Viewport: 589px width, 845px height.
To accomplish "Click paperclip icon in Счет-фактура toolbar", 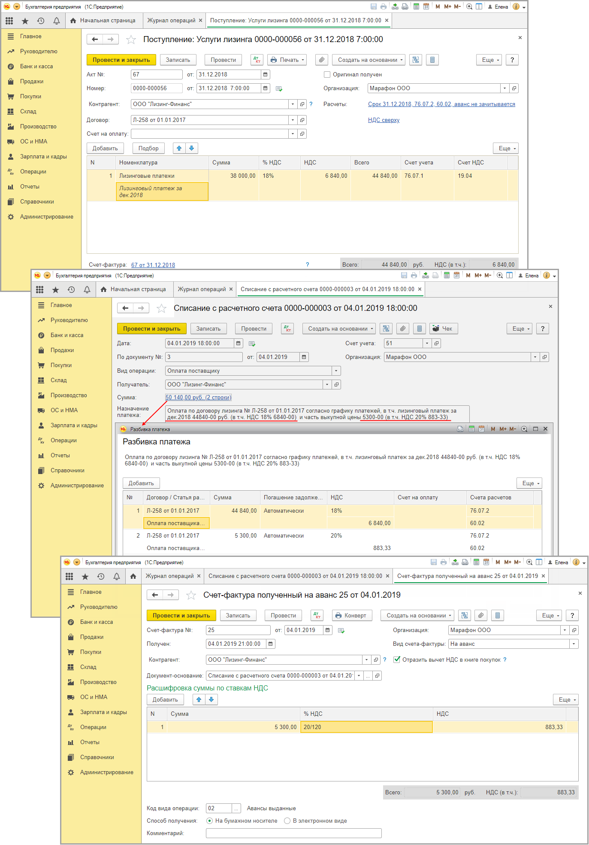I will (481, 616).
